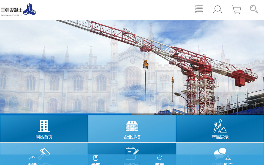
Task: Click the worker shoveling icon for 产品展示
Action: [x=220, y=126]
